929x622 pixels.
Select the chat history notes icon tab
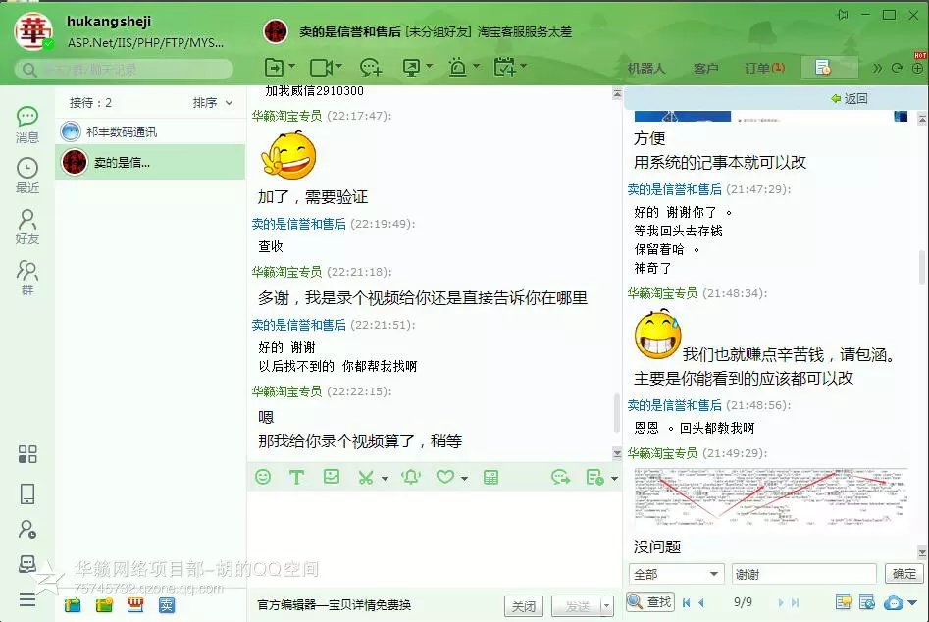[x=829, y=68]
